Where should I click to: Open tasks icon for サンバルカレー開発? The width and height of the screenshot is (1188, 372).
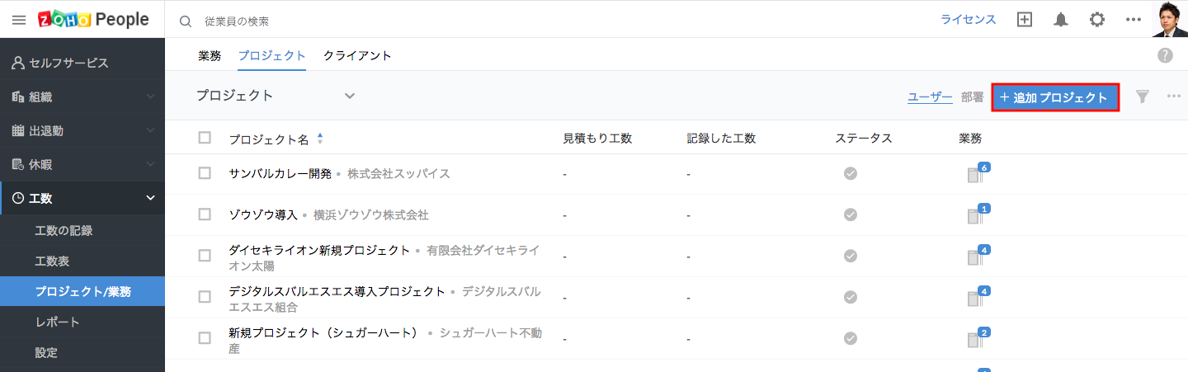pos(976,174)
